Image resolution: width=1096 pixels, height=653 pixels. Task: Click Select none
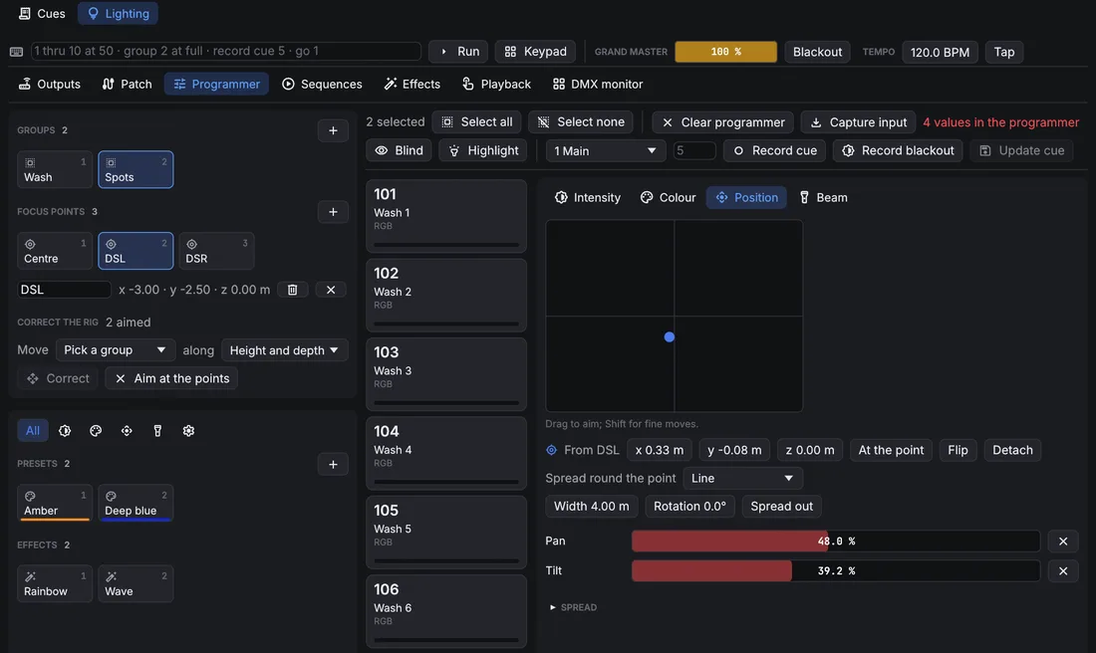(x=581, y=122)
